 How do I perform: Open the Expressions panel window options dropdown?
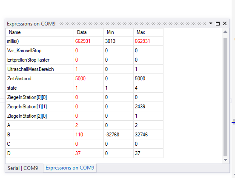[211, 23]
